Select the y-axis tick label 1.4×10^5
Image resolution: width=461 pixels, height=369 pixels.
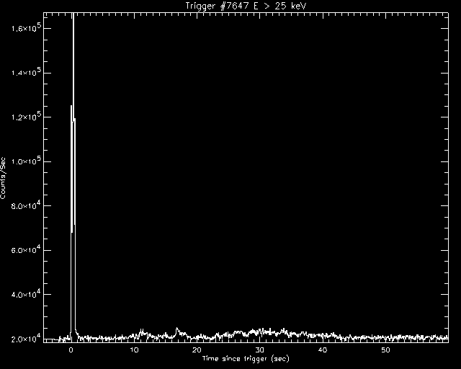[27, 72]
